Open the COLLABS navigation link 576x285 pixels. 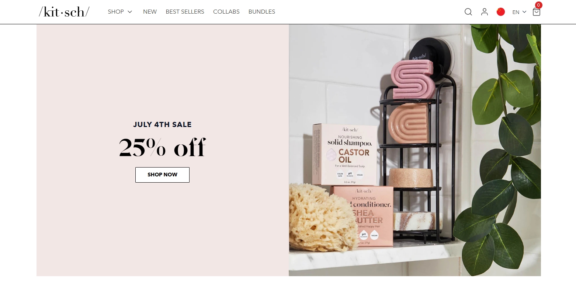pos(226,12)
